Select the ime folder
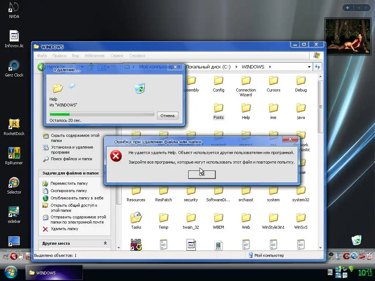Viewport: 375px width, 281px height. (273, 112)
